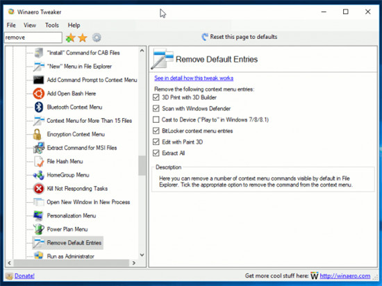Select the Add Open Bash Here item
Image resolution: width=382 pixels, height=286 pixels.
coord(72,94)
